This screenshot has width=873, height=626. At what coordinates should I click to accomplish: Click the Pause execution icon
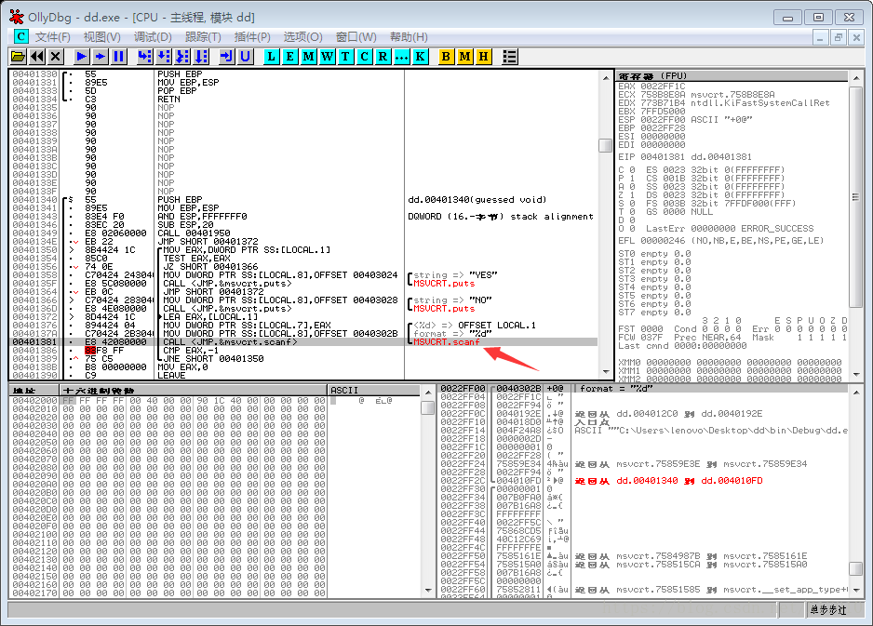coord(118,56)
